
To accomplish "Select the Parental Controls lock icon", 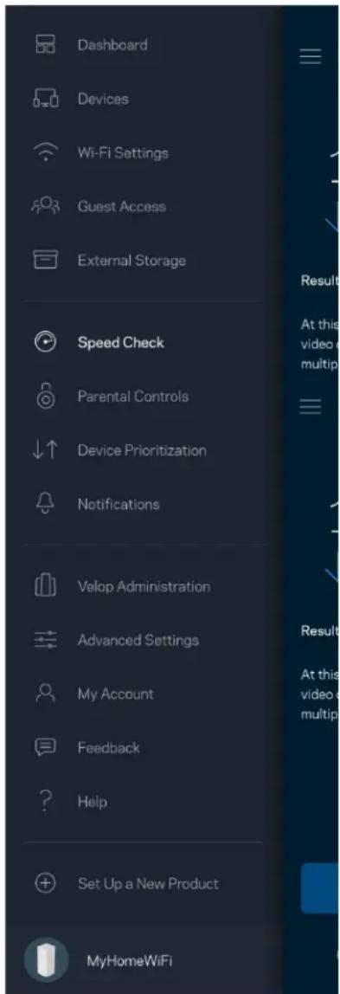I will pos(45,397).
